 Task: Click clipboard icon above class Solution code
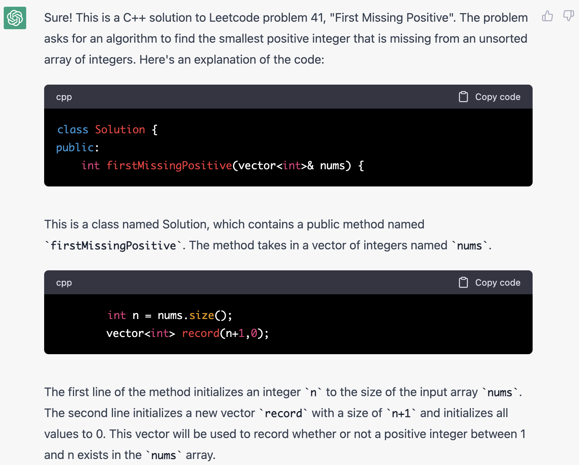coord(463,97)
